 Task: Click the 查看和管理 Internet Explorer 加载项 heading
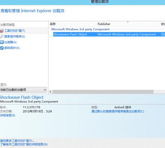click(x=32, y=11)
